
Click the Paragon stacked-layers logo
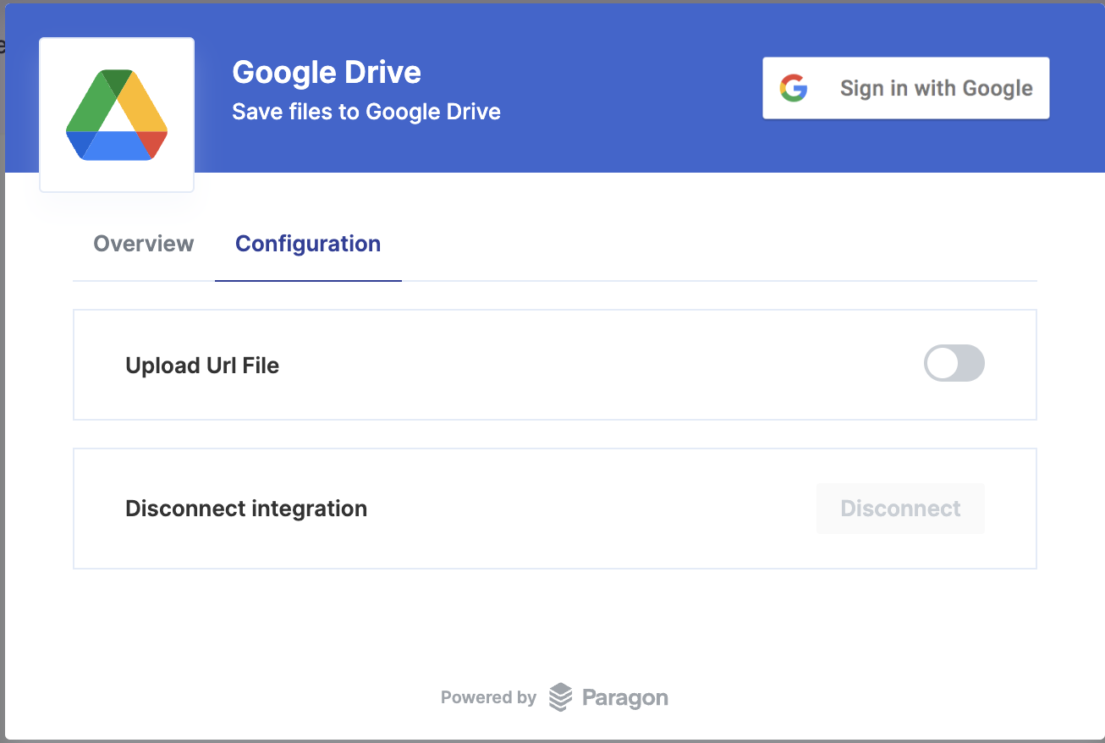tap(560, 697)
